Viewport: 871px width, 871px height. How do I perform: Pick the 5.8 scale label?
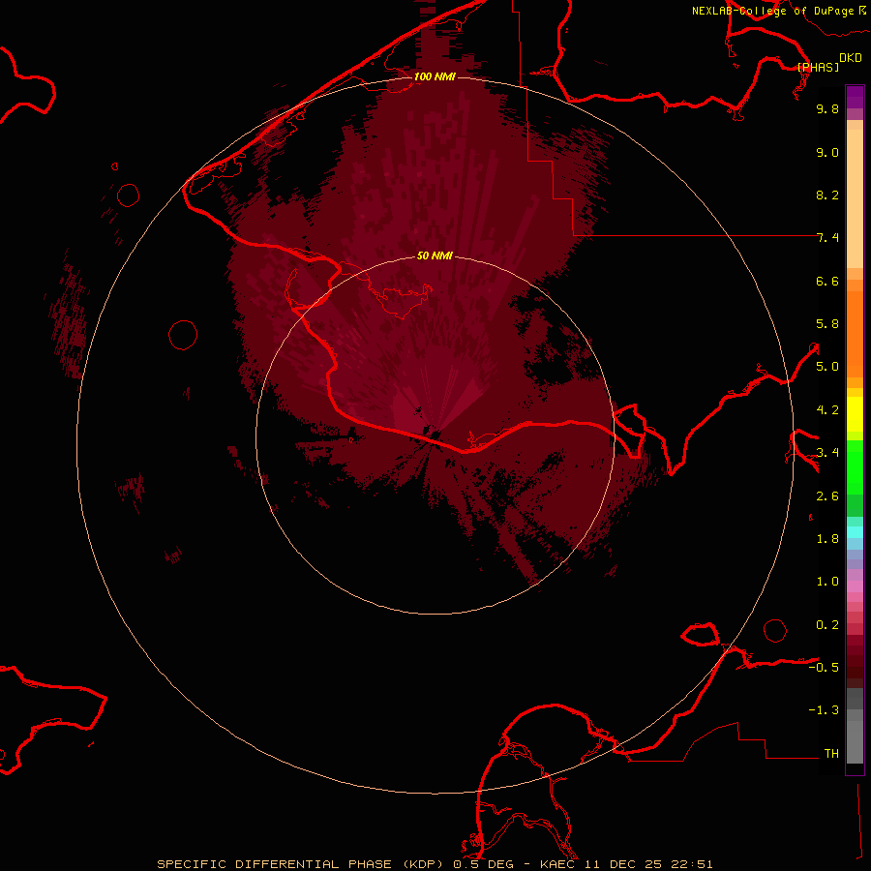point(827,324)
